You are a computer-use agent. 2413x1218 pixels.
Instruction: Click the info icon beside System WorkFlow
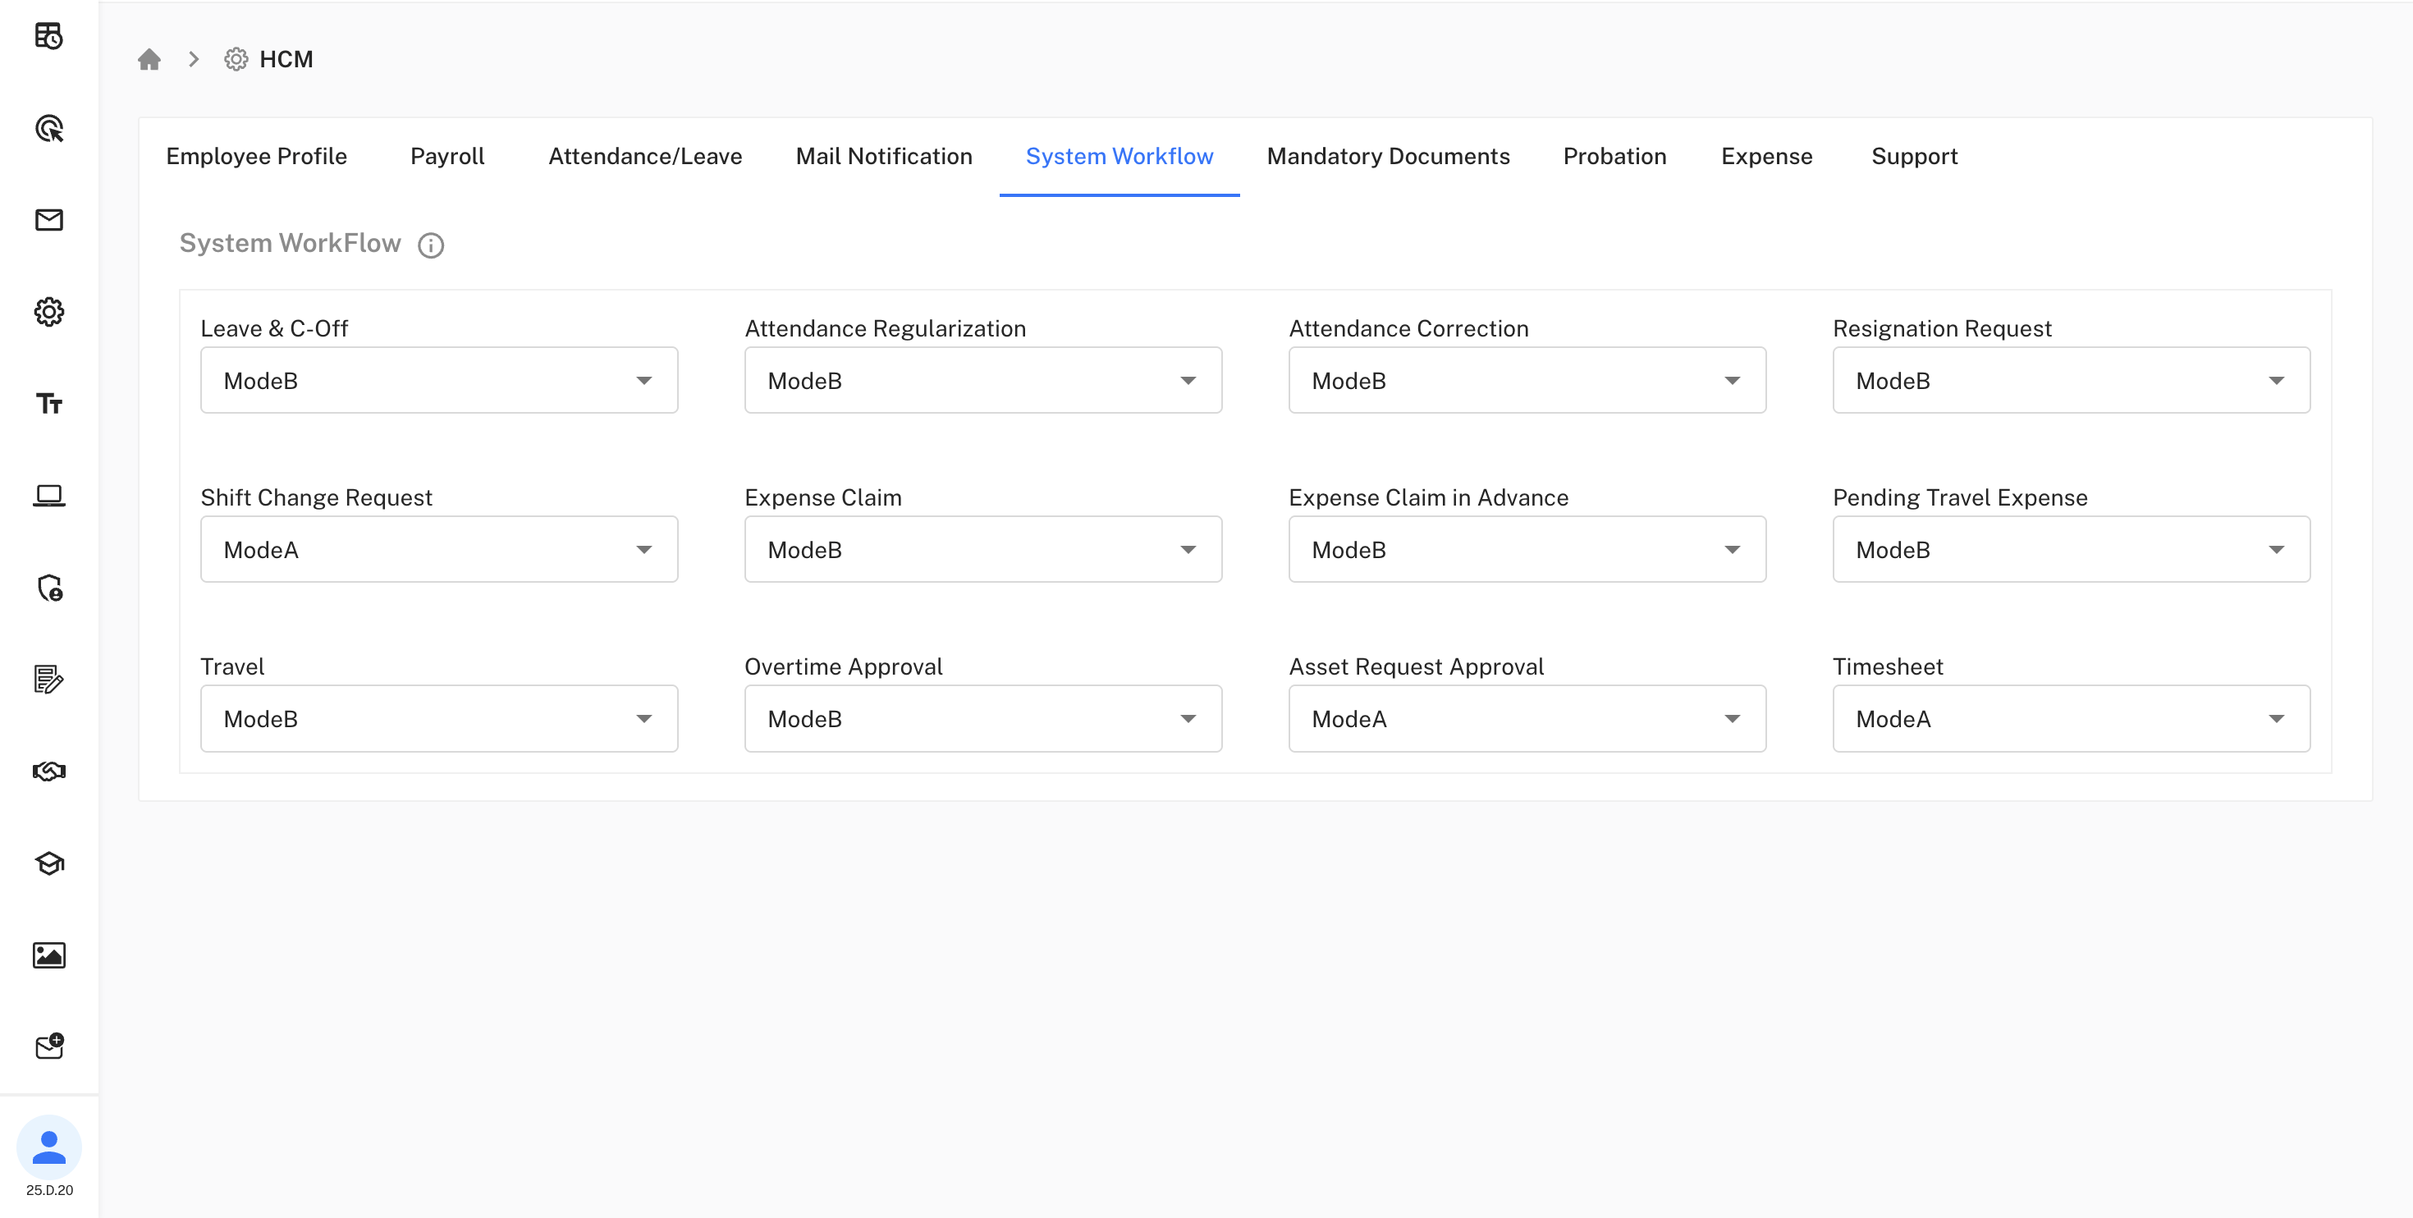431,245
